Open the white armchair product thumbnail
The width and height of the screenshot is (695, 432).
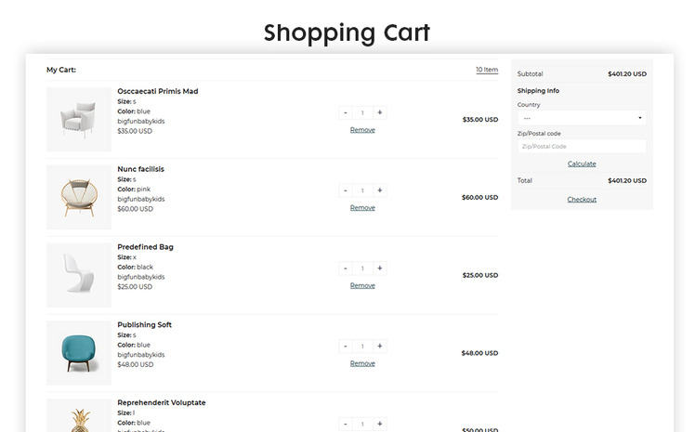point(79,119)
